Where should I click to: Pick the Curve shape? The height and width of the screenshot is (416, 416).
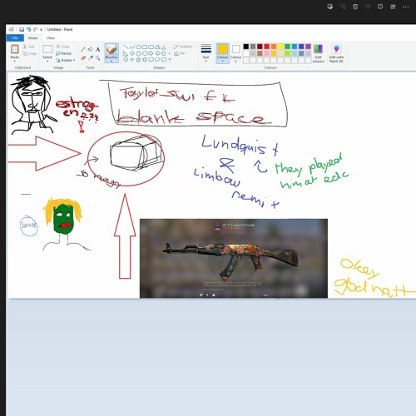click(132, 47)
